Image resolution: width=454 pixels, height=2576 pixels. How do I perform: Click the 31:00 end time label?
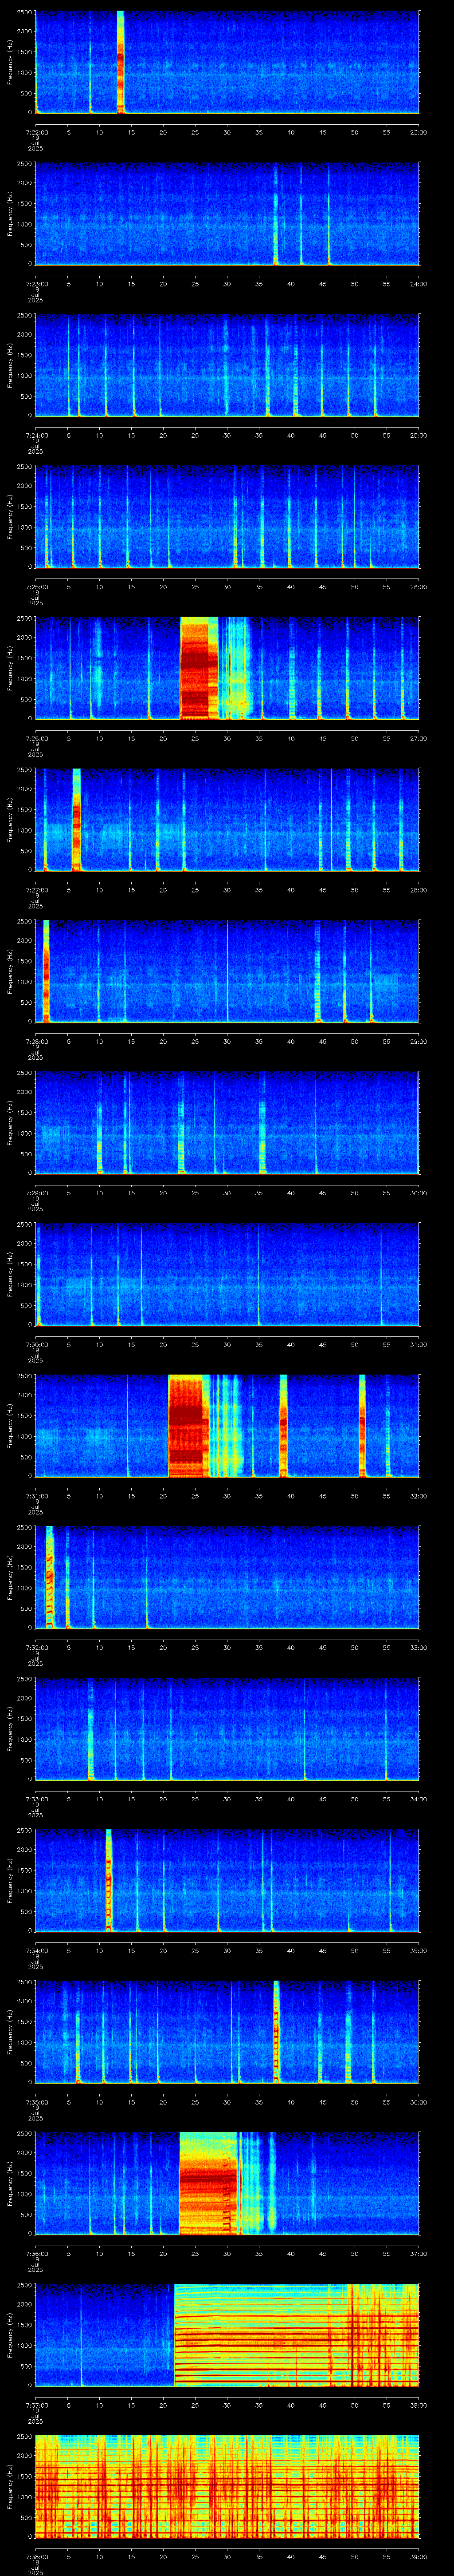pos(419,1344)
